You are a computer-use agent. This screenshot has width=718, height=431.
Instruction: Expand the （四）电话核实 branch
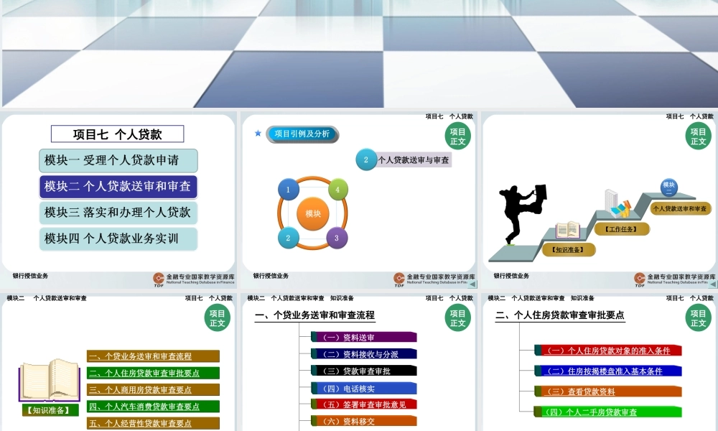pos(363,387)
